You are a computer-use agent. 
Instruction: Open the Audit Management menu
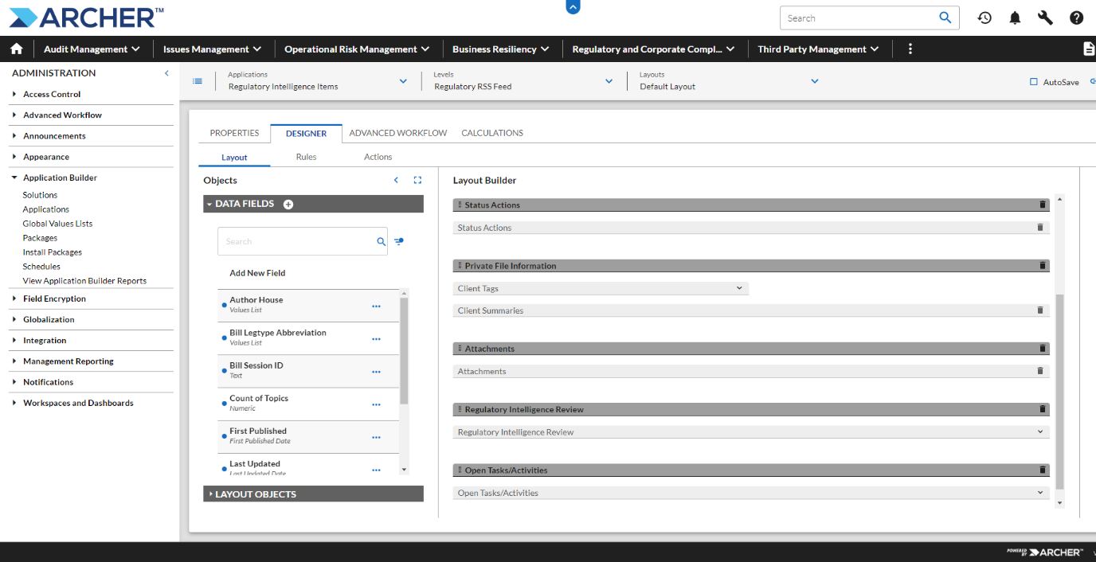tap(92, 49)
